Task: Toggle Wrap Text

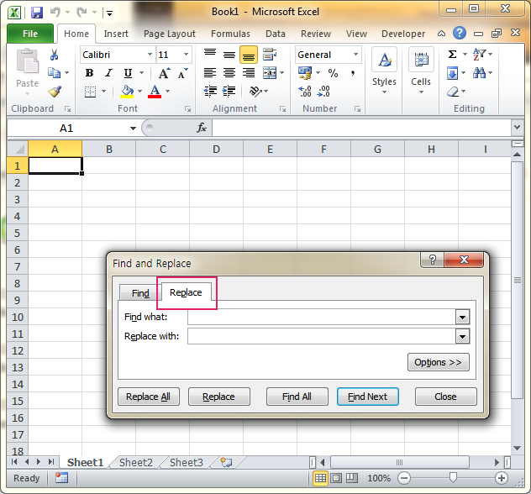Action: point(270,54)
